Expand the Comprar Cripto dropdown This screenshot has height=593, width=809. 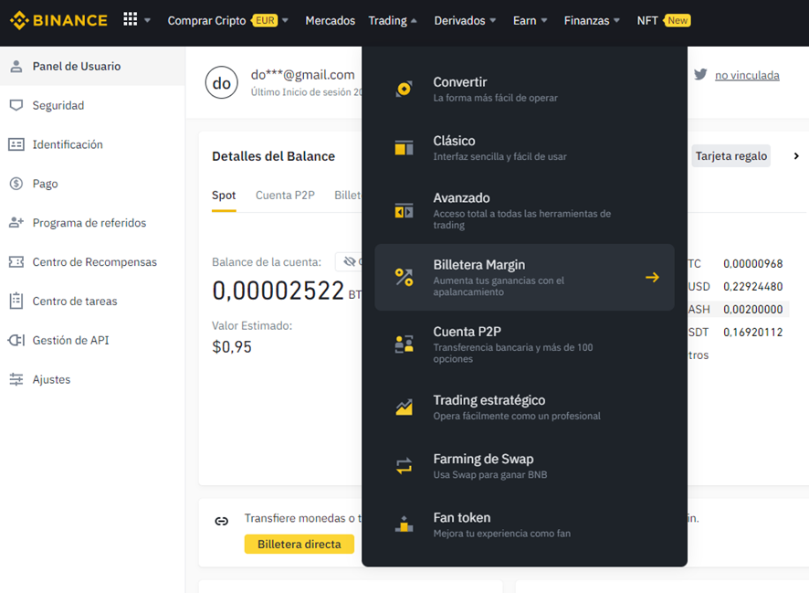coord(285,21)
